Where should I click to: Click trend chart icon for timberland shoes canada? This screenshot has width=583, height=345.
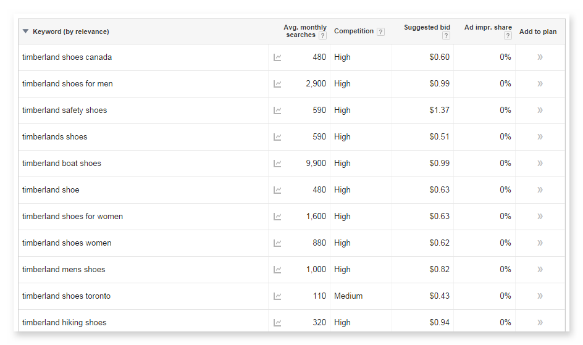coord(277,57)
